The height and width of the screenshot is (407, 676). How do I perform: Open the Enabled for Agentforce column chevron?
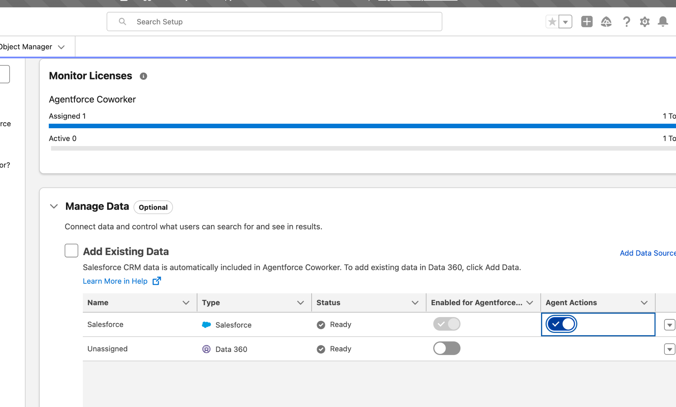tap(529, 303)
